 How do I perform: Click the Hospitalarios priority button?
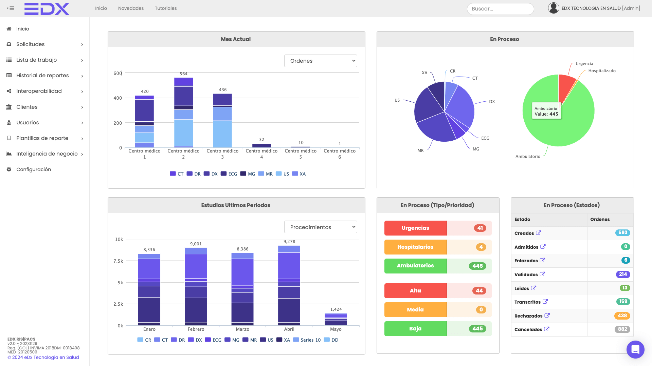415,247
